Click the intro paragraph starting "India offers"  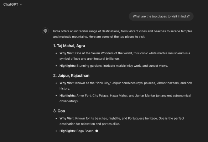pos(123,34)
